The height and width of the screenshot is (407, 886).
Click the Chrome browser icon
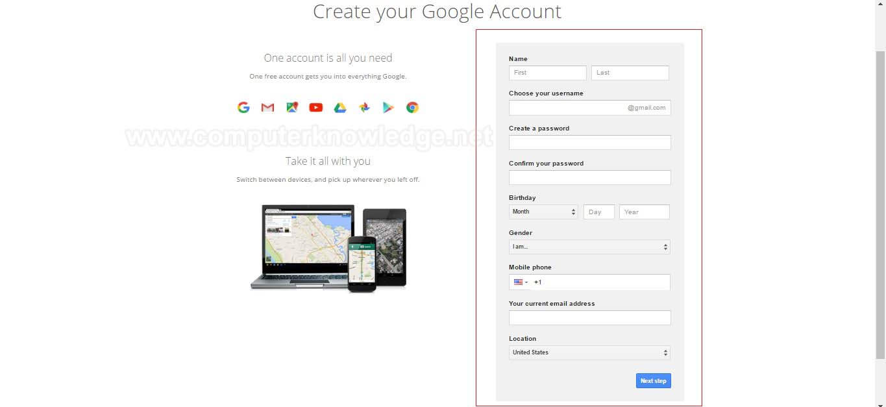click(412, 108)
